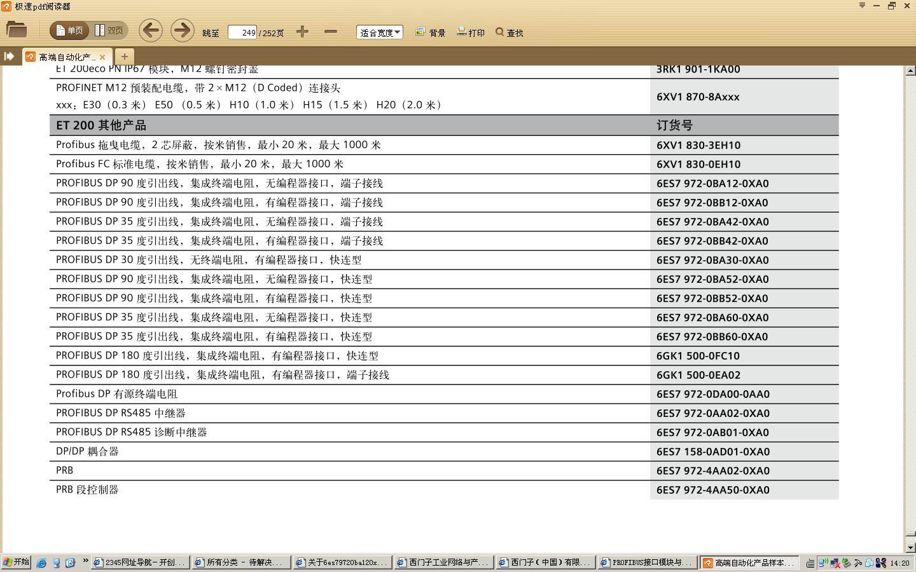916x572 pixels.
Task: Open the 适合宽度 zoom dropdown
Action: pos(379,32)
